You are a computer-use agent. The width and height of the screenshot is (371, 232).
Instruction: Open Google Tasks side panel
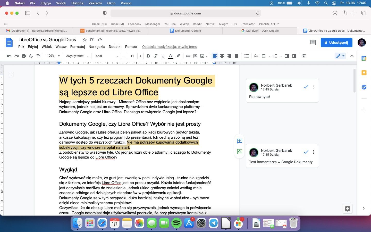tap(364, 87)
